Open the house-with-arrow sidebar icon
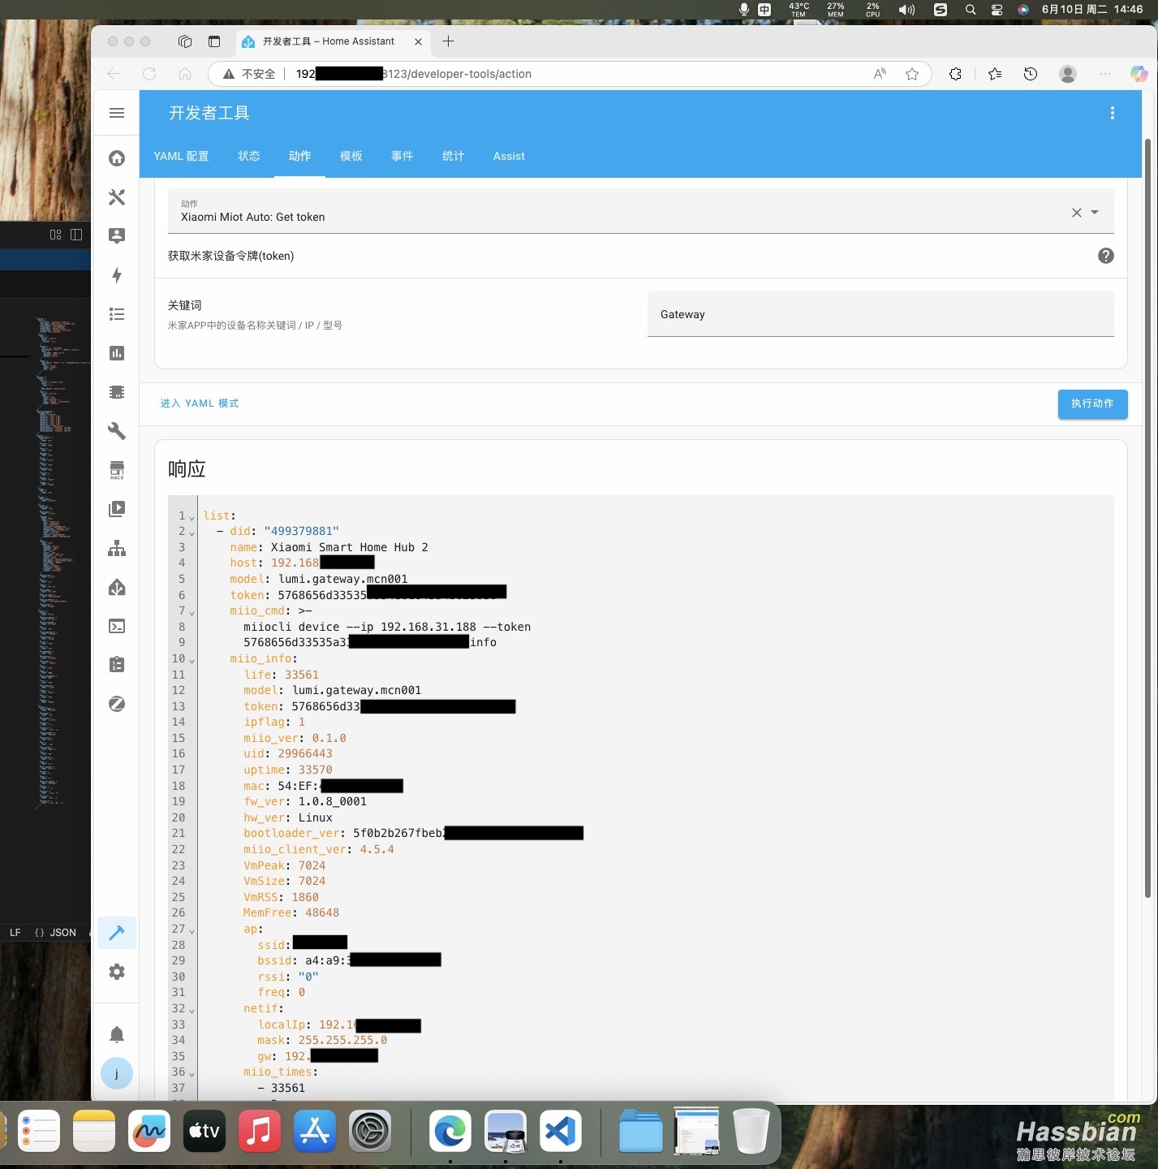Image resolution: width=1158 pixels, height=1169 pixels. coord(117,587)
